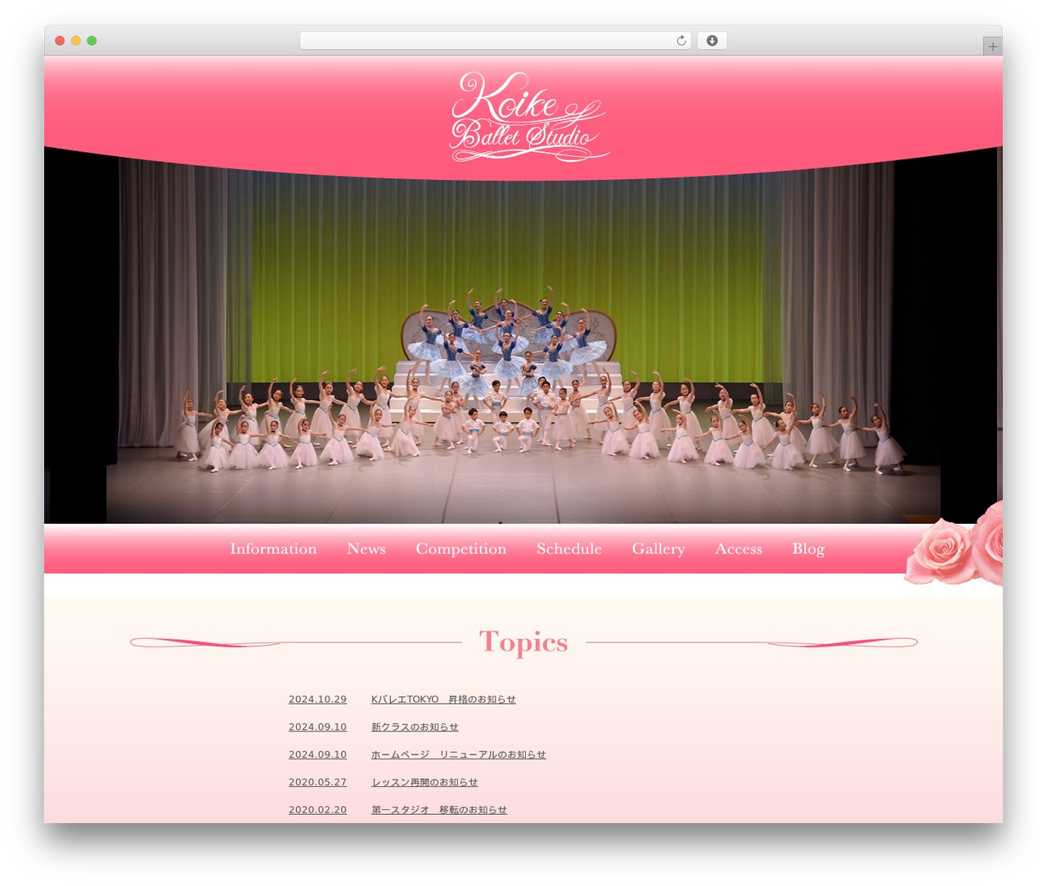Navigate to the Access page
Viewport: 1047px width, 886px height.
pyautogui.click(x=739, y=548)
